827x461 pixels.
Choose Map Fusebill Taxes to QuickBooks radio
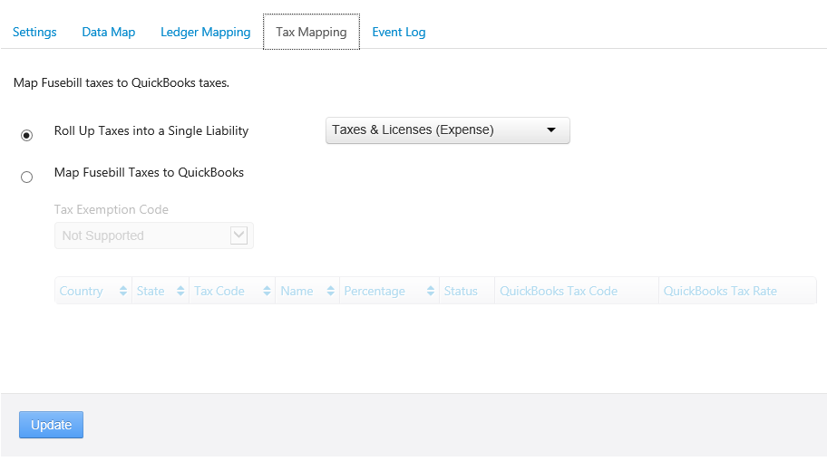click(x=27, y=177)
